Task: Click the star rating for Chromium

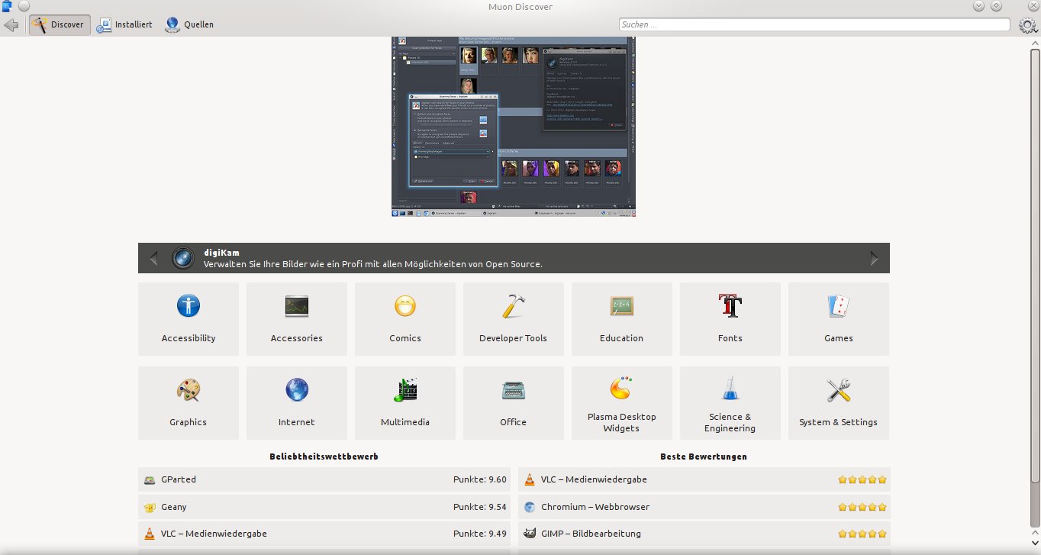Action: (862, 507)
